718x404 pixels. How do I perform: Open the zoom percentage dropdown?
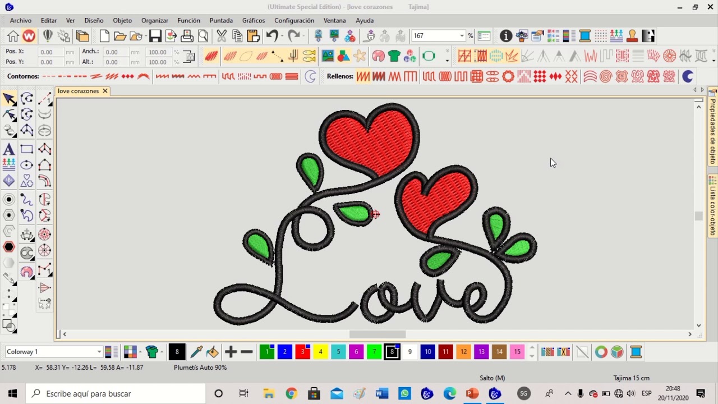(x=462, y=36)
